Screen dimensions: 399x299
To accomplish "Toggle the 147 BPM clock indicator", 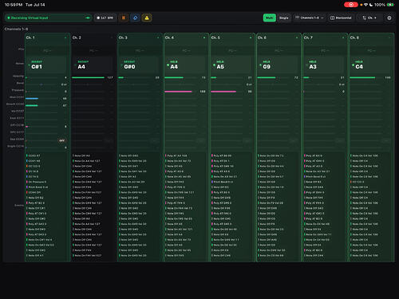I will [105, 18].
